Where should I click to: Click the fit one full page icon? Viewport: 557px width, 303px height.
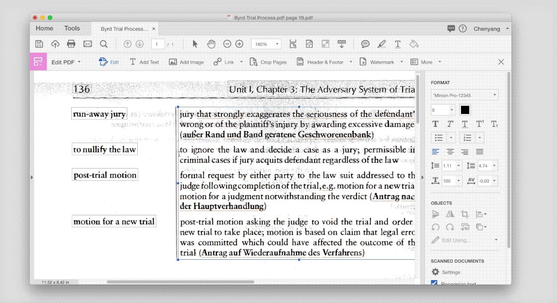pyautogui.click(x=309, y=44)
